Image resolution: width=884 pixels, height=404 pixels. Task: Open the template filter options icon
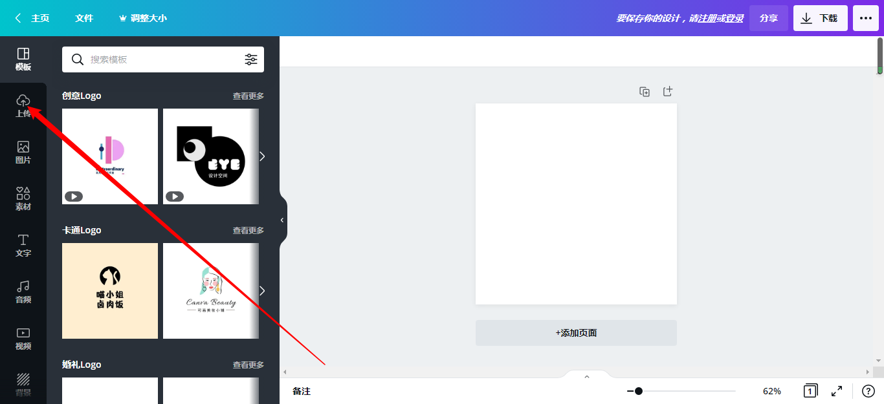(x=251, y=59)
